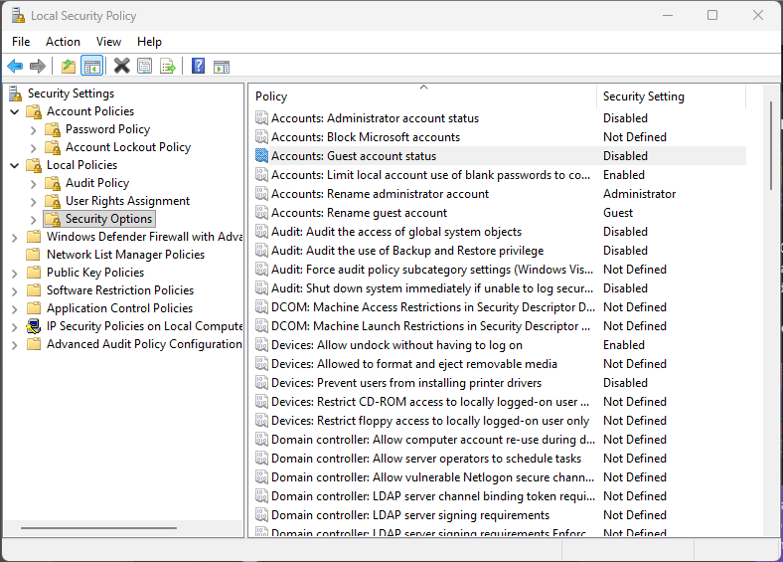This screenshot has height=562, width=783.
Task: Toggle the Show/Hide Action Pane icon
Action: point(222,67)
